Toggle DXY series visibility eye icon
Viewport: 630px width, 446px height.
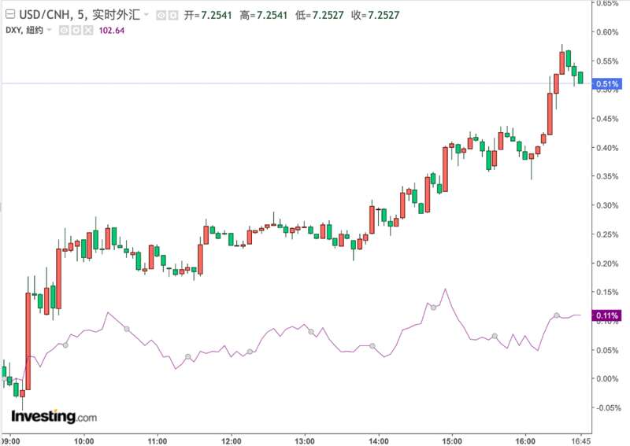point(64,30)
